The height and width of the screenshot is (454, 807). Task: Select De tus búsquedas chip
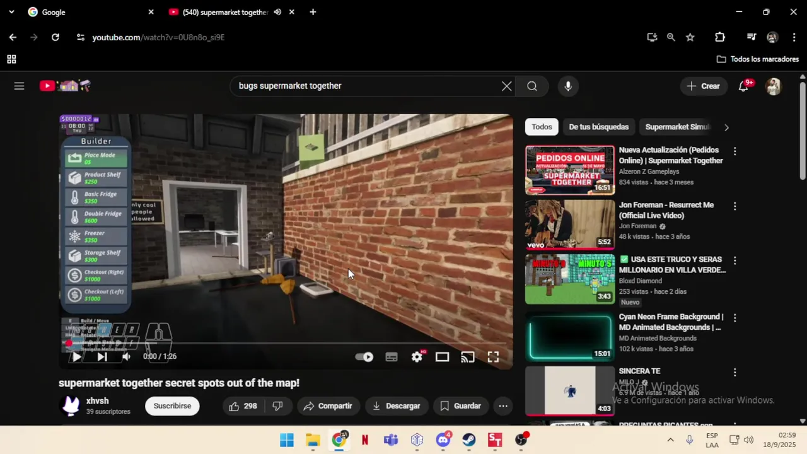(x=599, y=127)
